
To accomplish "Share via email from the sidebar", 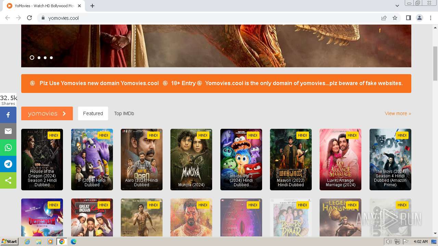I will point(8,131).
